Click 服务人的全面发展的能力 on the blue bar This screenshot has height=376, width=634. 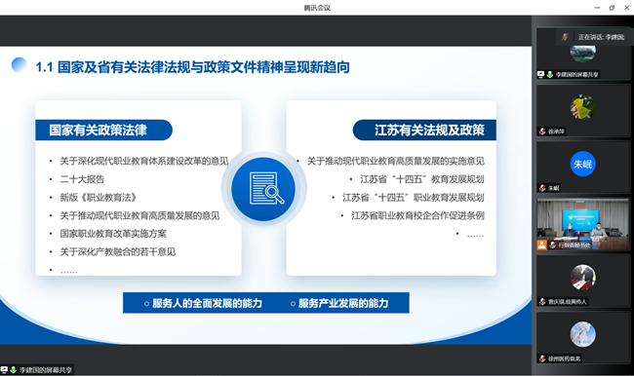204,303
